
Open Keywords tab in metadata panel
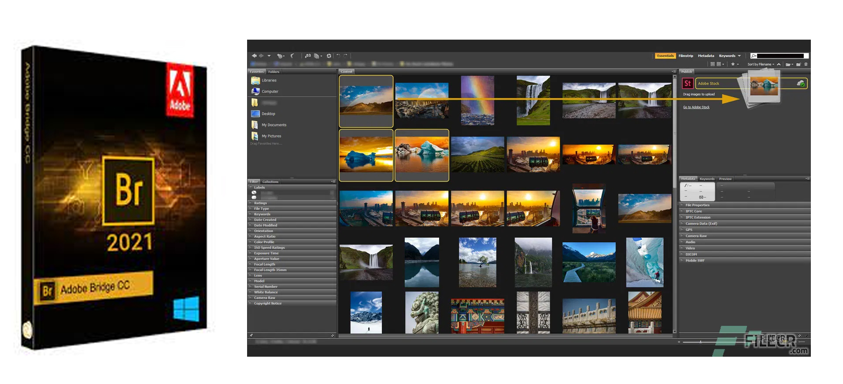(x=707, y=179)
